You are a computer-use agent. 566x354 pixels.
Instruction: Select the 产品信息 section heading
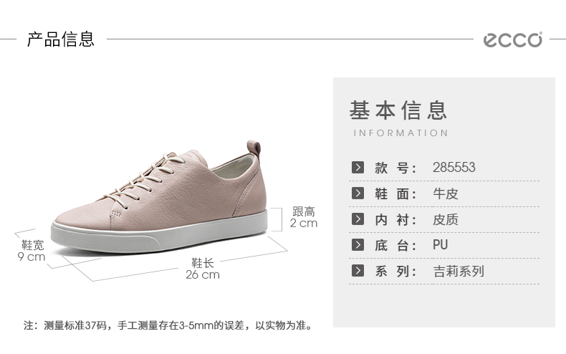[x=61, y=39]
